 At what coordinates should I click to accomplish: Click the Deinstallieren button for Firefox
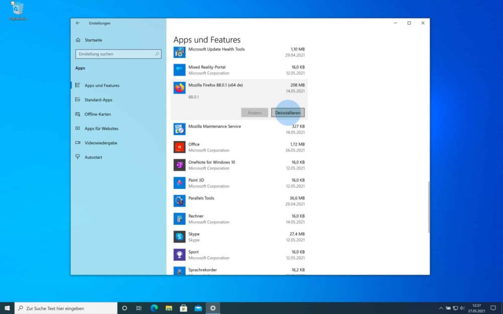288,113
